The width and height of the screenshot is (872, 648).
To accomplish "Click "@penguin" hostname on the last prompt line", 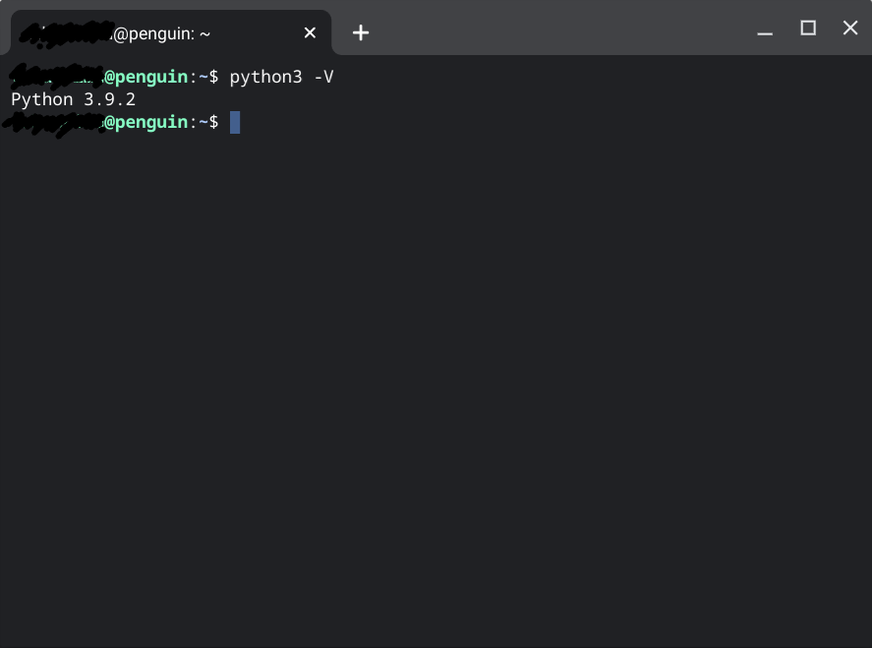I will point(146,122).
